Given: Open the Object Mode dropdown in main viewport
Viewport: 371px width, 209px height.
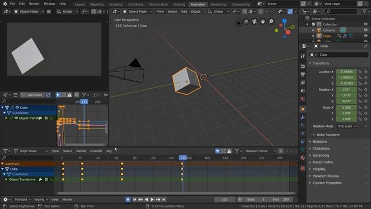Looking at the screenshot, I should [138, 12].
